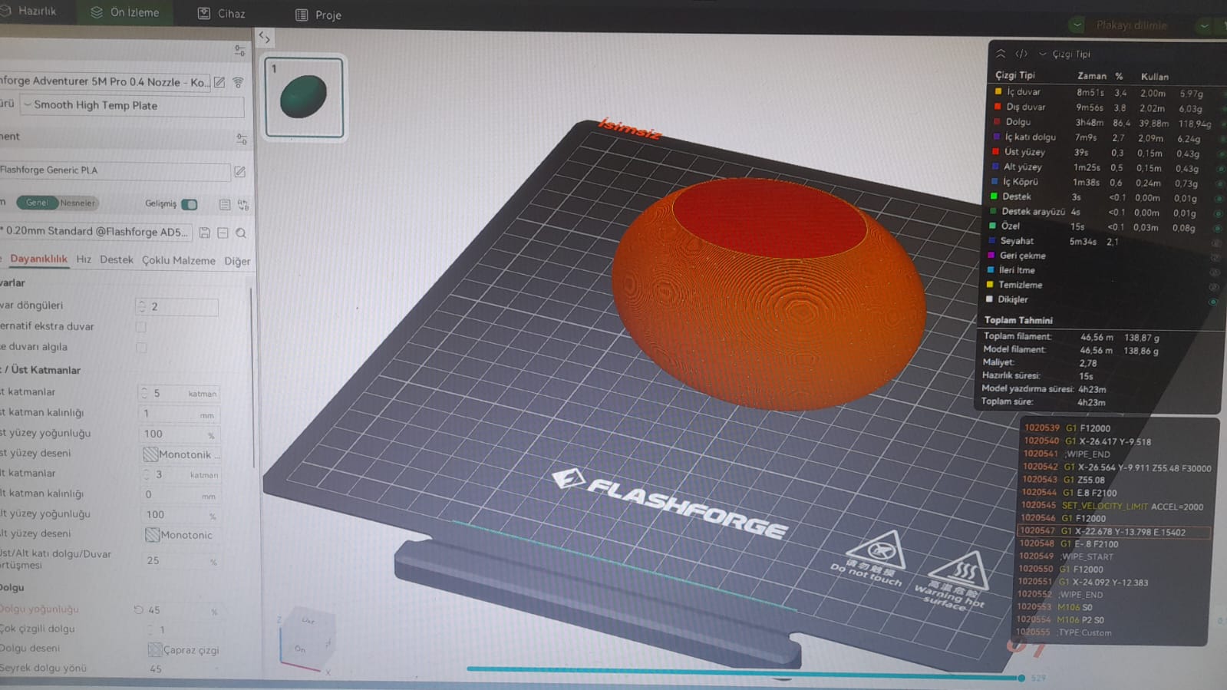This screenshot has width=1227, height=690.
Task: Open the compare presets icon
Action: click(x=243, y=205)
